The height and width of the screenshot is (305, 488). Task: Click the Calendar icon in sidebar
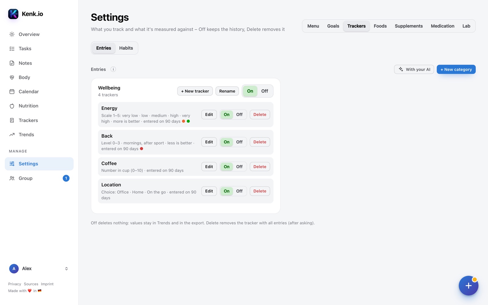pos(12,91)
